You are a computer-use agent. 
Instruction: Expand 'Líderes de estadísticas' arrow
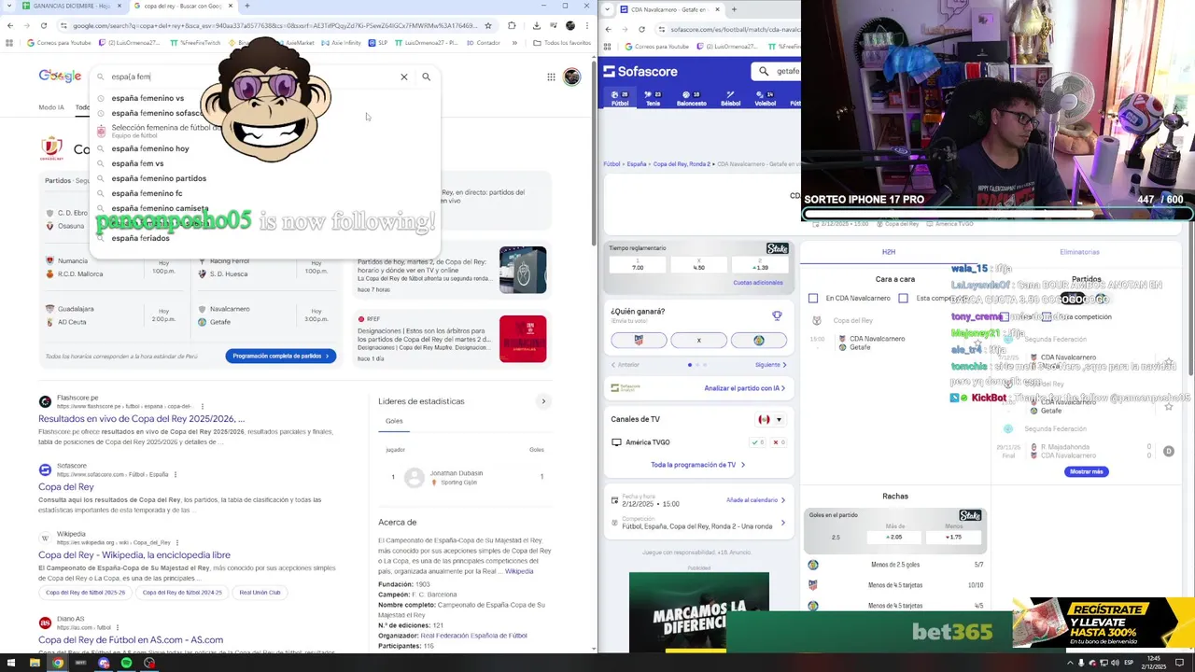tap(543, 401)
